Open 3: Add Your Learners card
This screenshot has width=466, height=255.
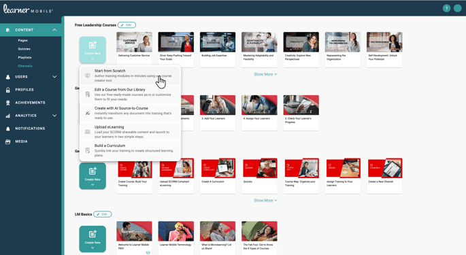pos(218,113)
